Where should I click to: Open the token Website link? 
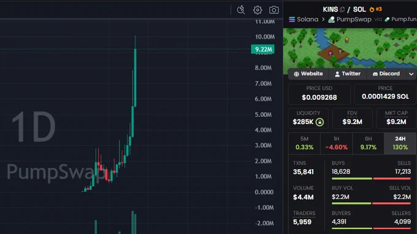click(x=308, y=74)
